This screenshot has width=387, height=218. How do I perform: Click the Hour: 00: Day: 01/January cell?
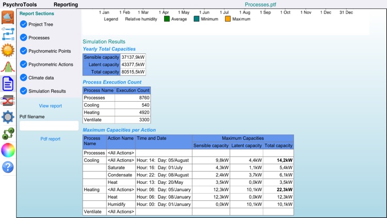164,205
